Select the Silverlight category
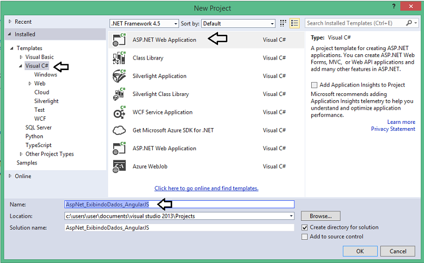 coord(46,101)
